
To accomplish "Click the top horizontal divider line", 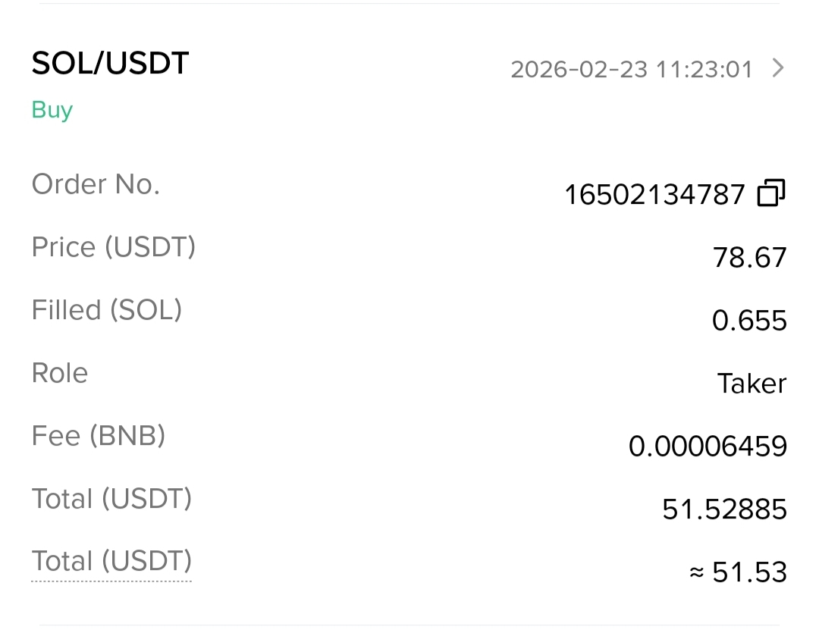I will pyautogui.click(x=409, y=4).
